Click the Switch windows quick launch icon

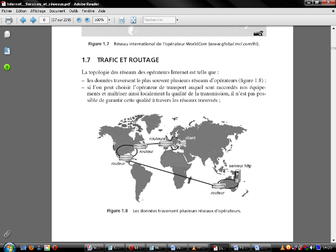coord(39,248)
